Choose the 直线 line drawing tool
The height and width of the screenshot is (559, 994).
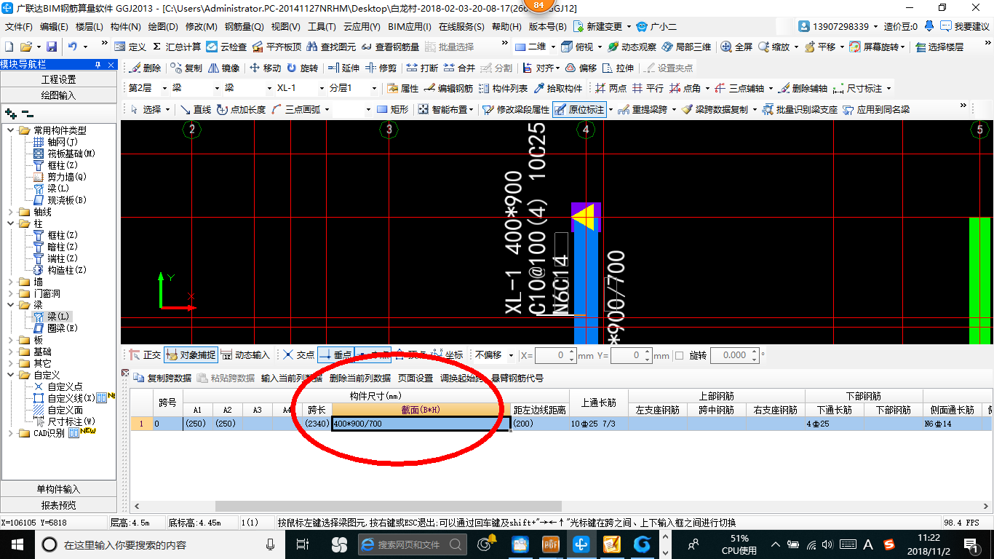tap(195, 110)
